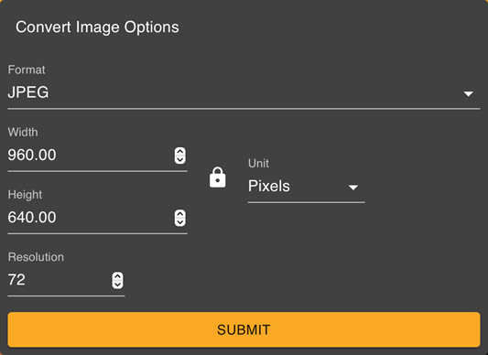Viewport: 488px width, 355px height.
Task: Click the Resolution label
Action: pyautogui.click(x=36, y=257)
